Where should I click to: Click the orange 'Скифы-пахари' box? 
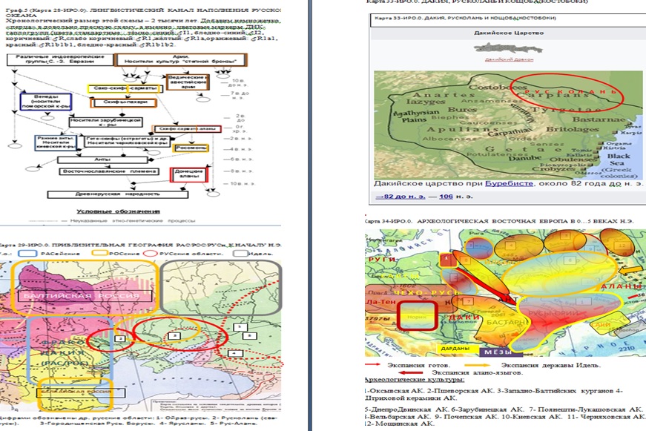point(124,102)
